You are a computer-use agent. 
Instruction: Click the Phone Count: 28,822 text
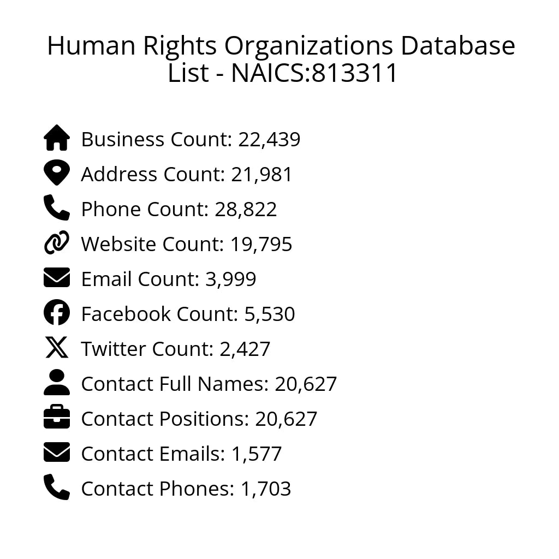point(179,210)
